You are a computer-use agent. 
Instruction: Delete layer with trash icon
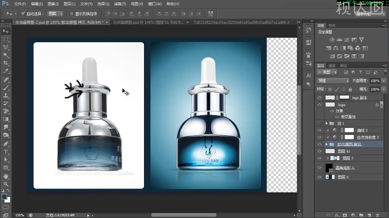pos(378,215)
